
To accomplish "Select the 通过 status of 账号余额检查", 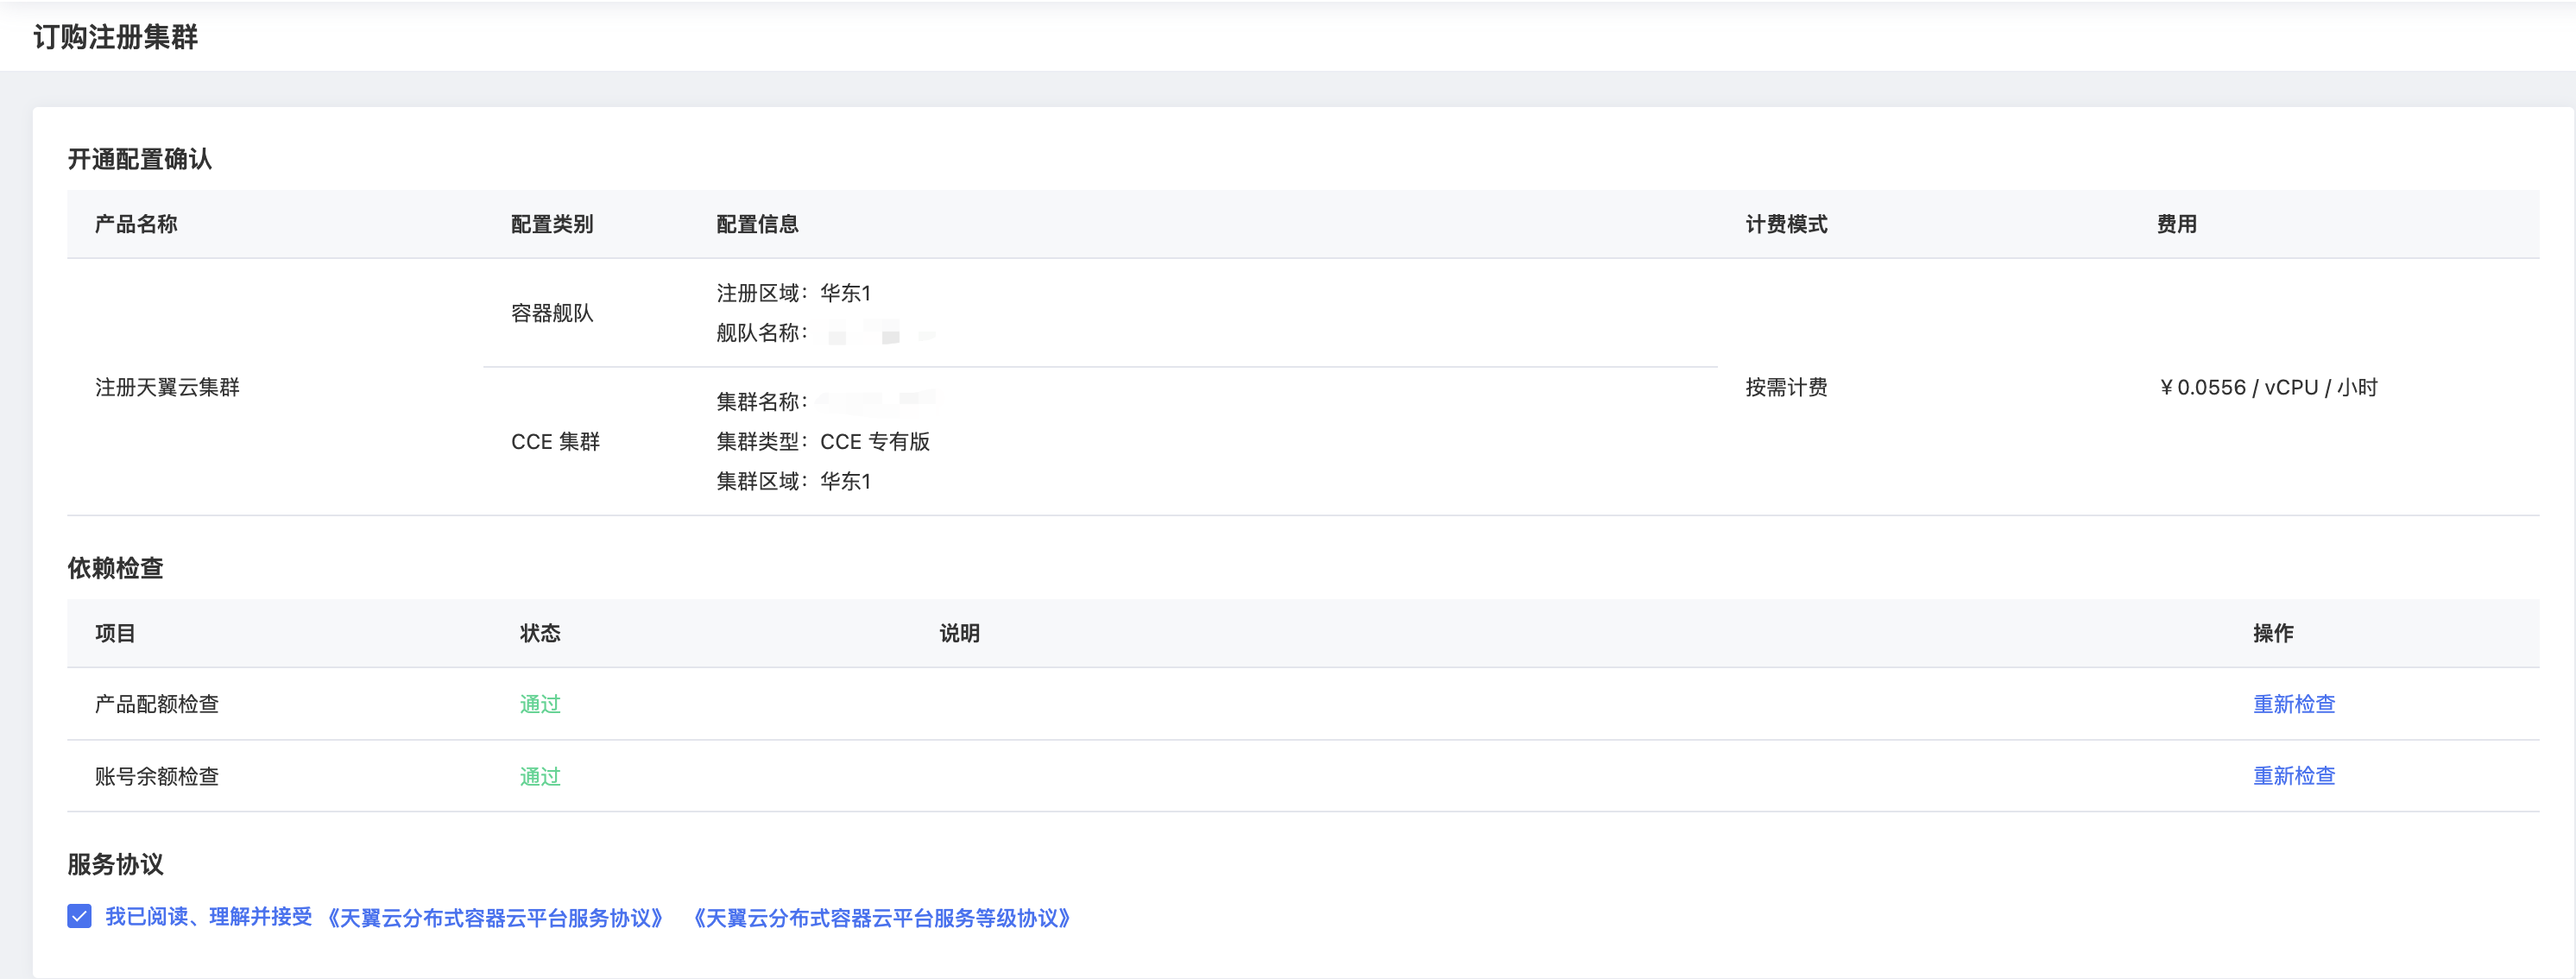I will pos(540,776).
